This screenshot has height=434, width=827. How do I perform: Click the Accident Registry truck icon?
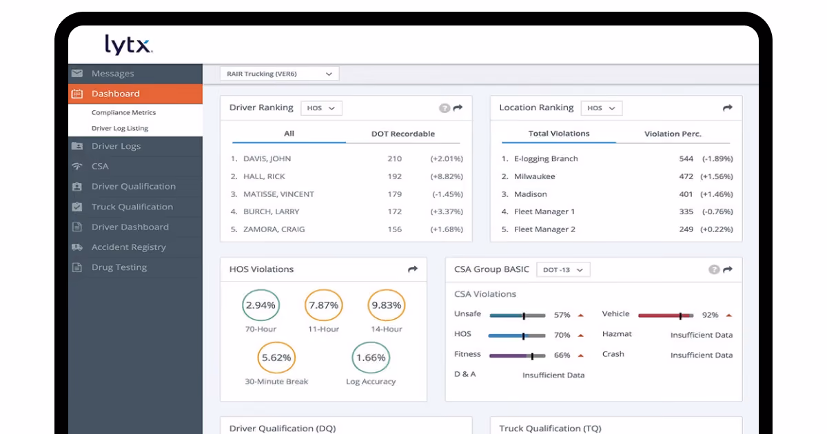click(77, 247)
